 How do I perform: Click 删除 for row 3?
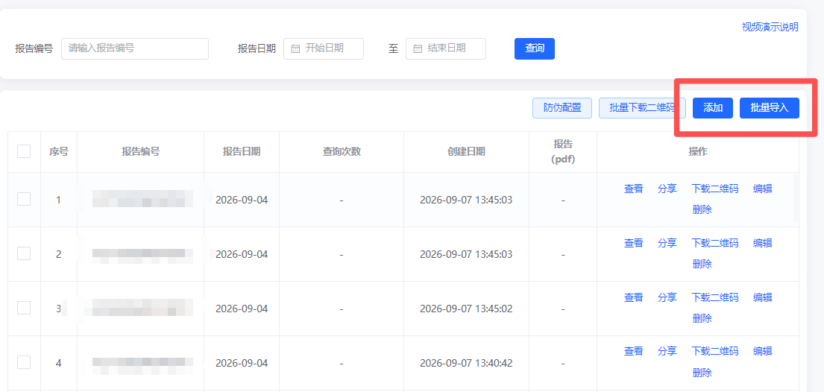point(702,318)
